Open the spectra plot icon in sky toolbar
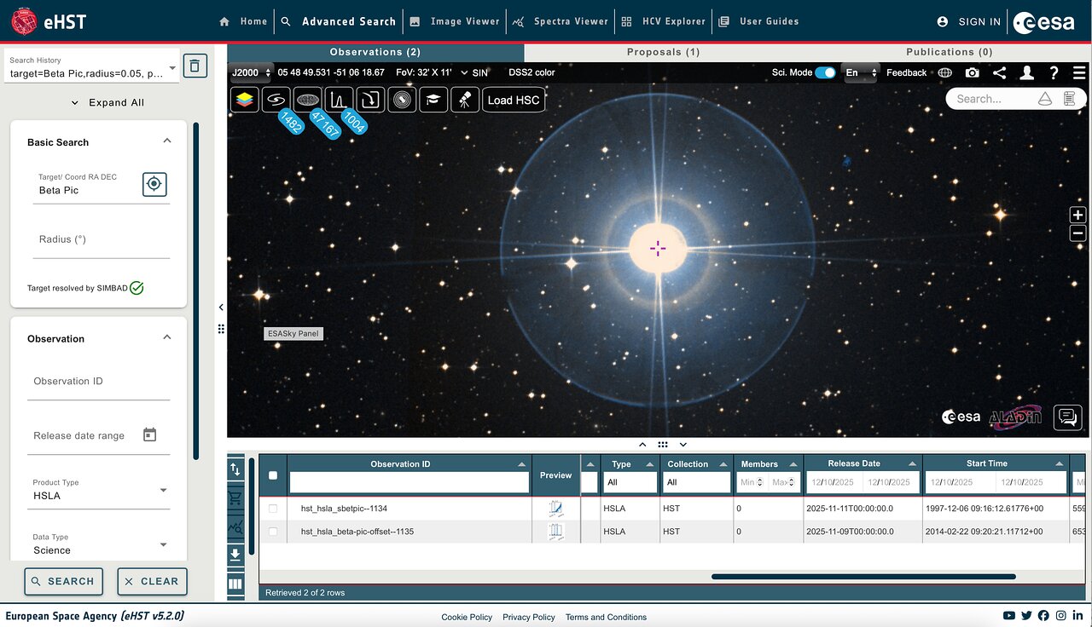Image resolution: width=1092 pixels, height=627 pixels. tap(339, 100)
